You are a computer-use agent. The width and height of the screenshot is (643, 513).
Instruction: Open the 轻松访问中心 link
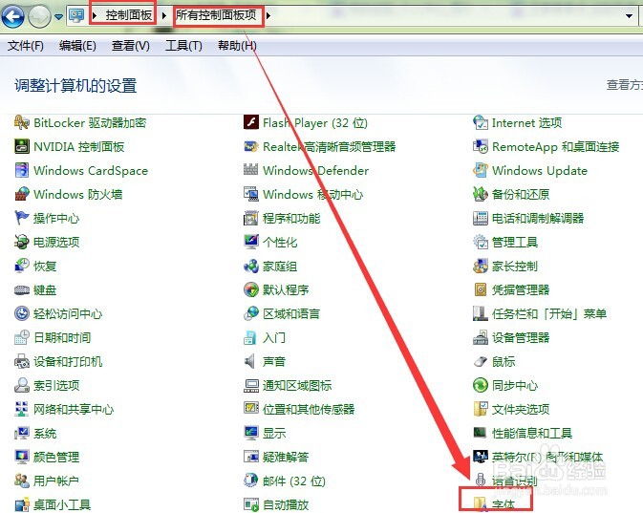pos(68,313)
